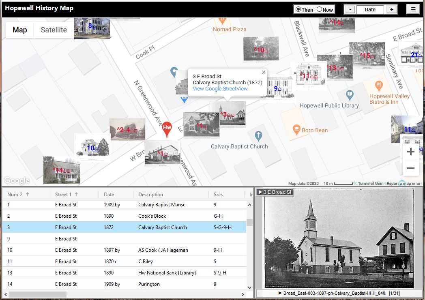Zoom in on the map
The height and width of the screenshot is (300, 425).
[410, 152]
